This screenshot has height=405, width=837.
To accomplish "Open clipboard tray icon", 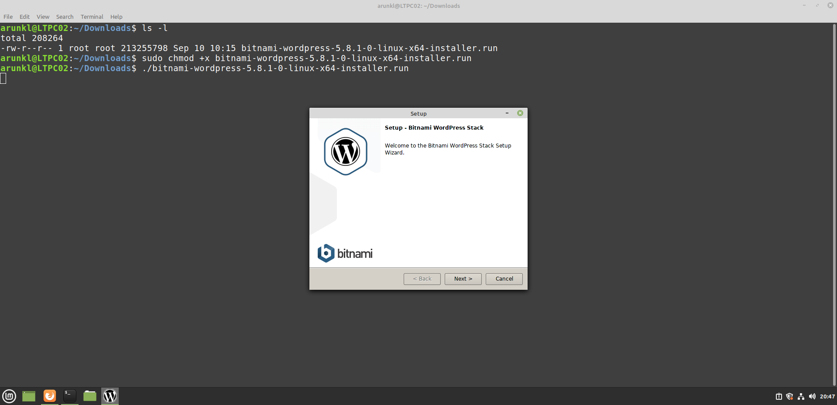I will [x=779, y=397].
